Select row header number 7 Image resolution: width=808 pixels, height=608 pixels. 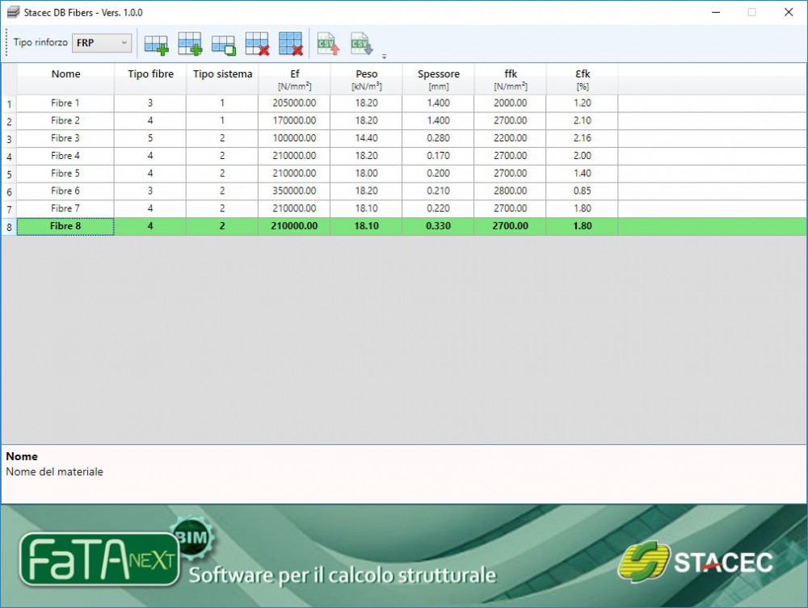(x=9, y=209)
